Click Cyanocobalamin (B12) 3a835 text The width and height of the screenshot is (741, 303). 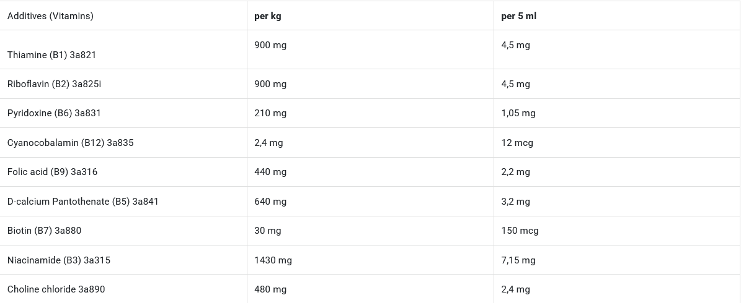point(70,143)
